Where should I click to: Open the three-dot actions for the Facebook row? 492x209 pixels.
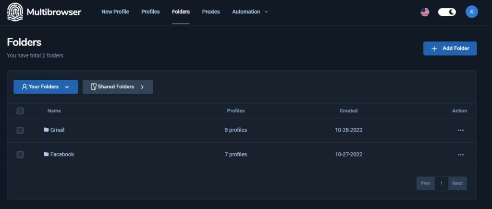click(x=461, y=154)
